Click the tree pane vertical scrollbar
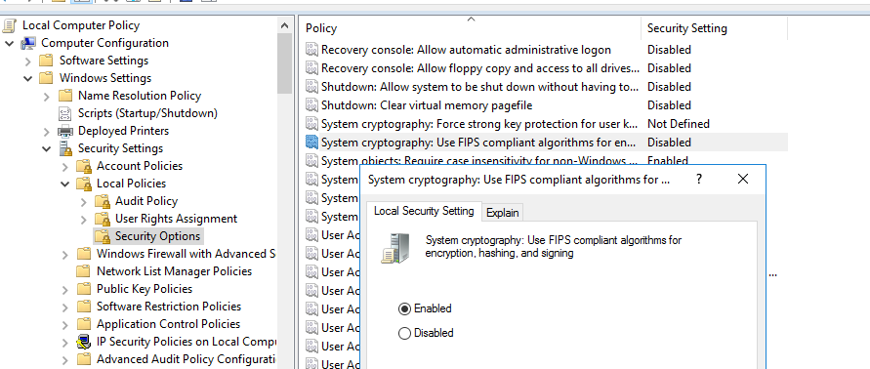This screenshot has height=369, width=870. coord(285,192)
